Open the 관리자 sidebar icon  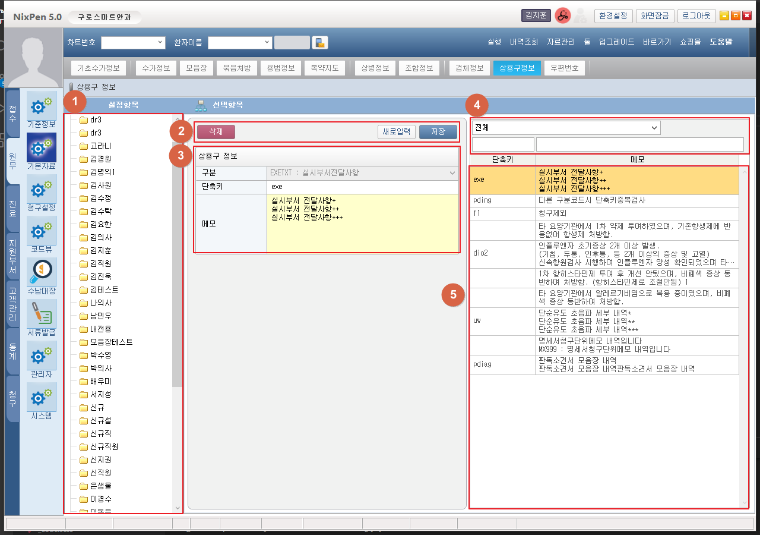42,356
